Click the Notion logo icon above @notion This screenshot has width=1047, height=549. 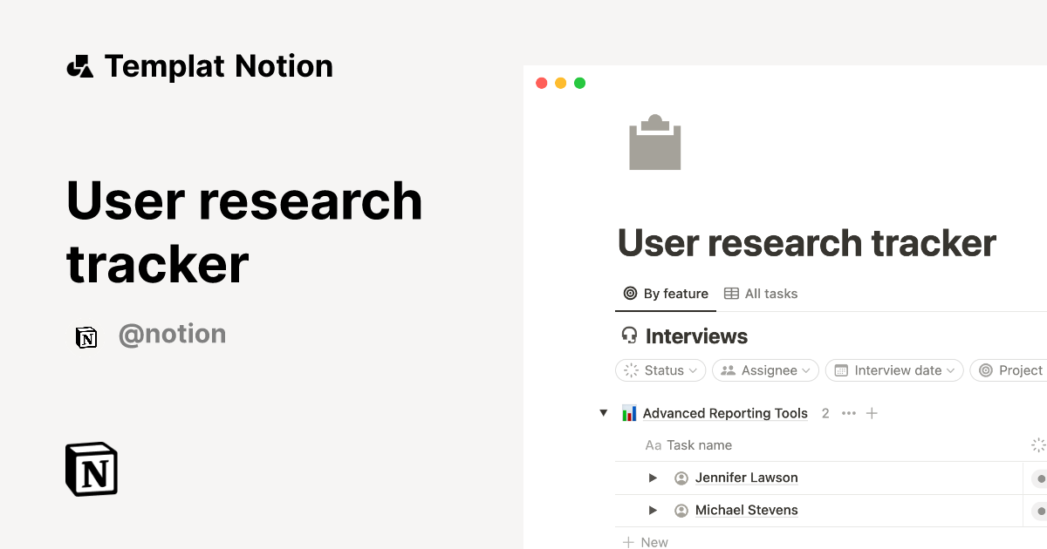[x=86, y=337]
